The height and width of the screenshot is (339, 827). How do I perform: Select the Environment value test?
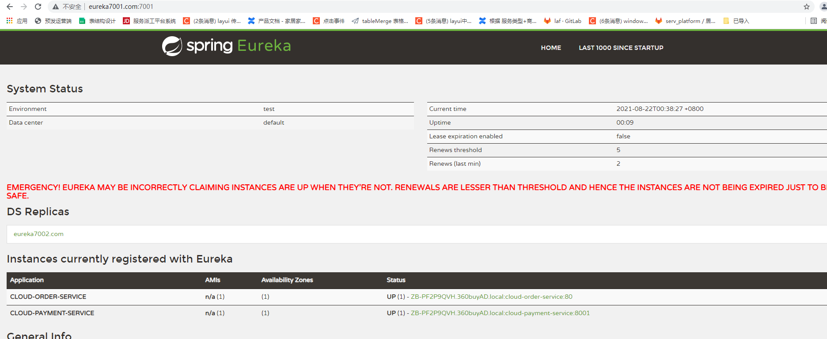[269, 109]
